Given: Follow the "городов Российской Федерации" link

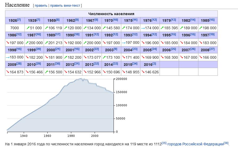Looking at the screenshot, I should click(x=195, y=144).
